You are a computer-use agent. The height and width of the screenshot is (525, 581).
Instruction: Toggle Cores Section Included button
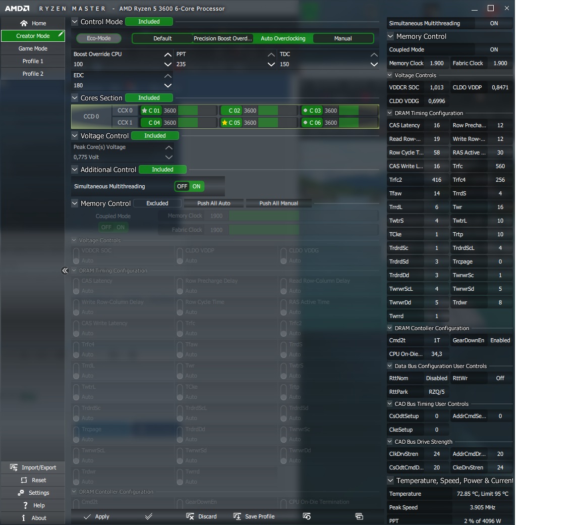pos(149,97)
